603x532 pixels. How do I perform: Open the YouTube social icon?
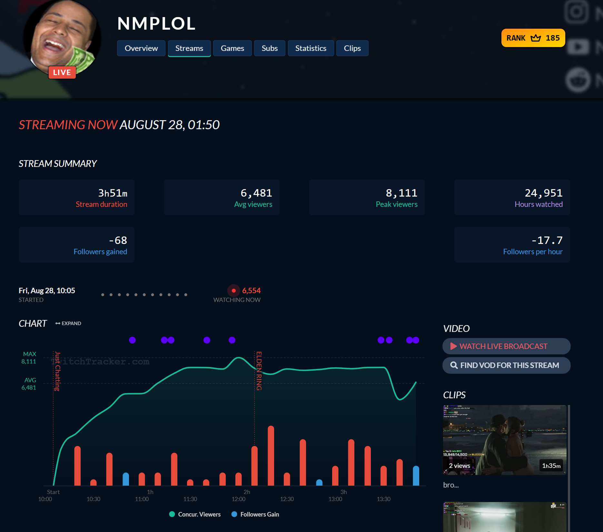coord(578,47)
